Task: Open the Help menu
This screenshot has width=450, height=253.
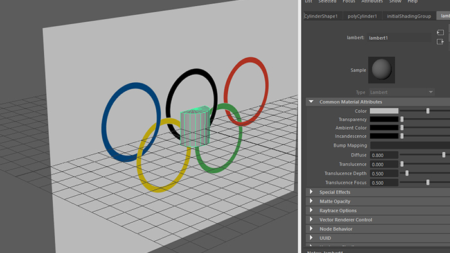Action: tap(413, 1)
